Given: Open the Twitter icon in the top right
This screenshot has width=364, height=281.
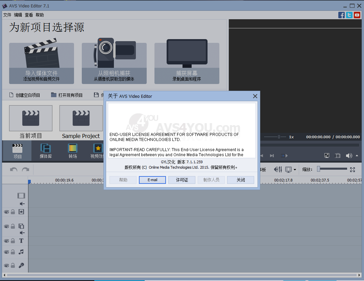Looking at the screenshot, I should point(349,15).
